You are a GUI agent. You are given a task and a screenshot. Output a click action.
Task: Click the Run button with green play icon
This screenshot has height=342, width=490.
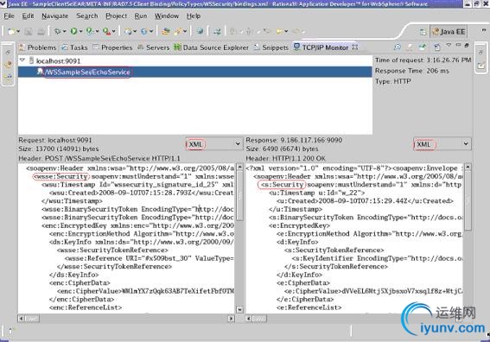tap(73, 31)
